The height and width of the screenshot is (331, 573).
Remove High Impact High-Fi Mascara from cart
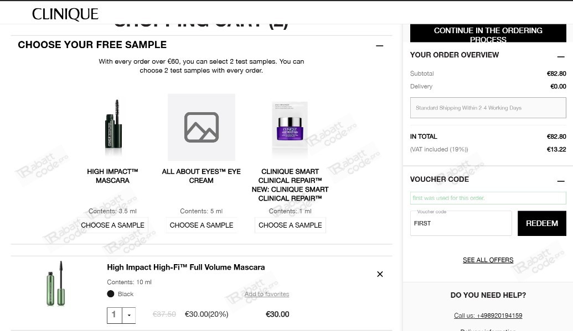pos(380,274)
